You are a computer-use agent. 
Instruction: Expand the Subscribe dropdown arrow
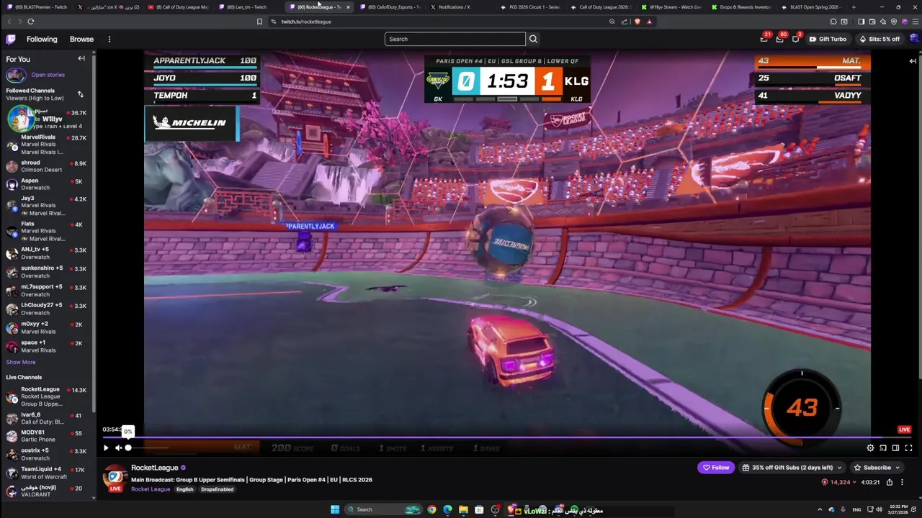[x=898, y=468]
